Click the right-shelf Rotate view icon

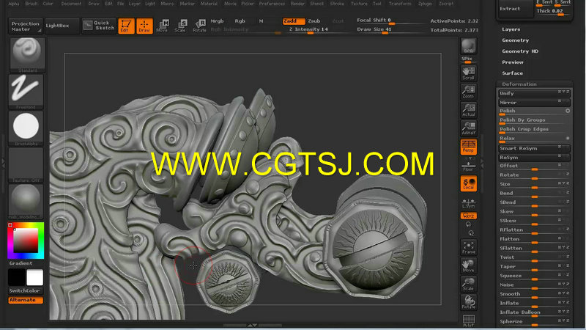[468, 302]
